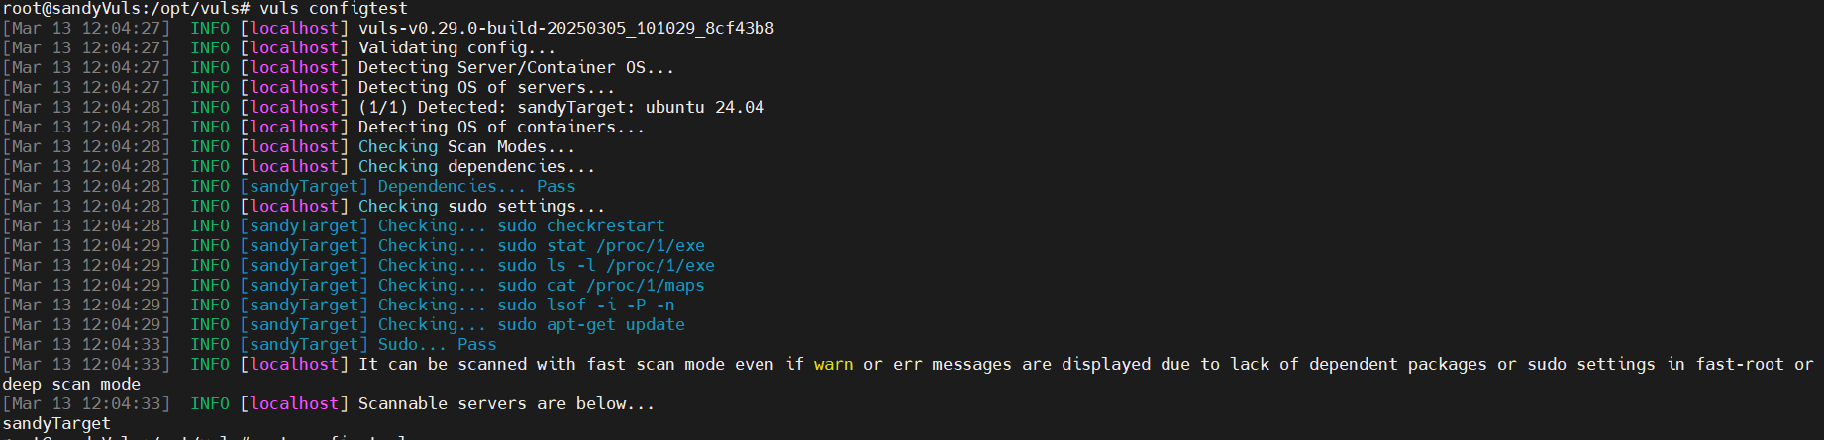Click the yellow 'warn' word
1824x440 pixels.
(833, 365)
